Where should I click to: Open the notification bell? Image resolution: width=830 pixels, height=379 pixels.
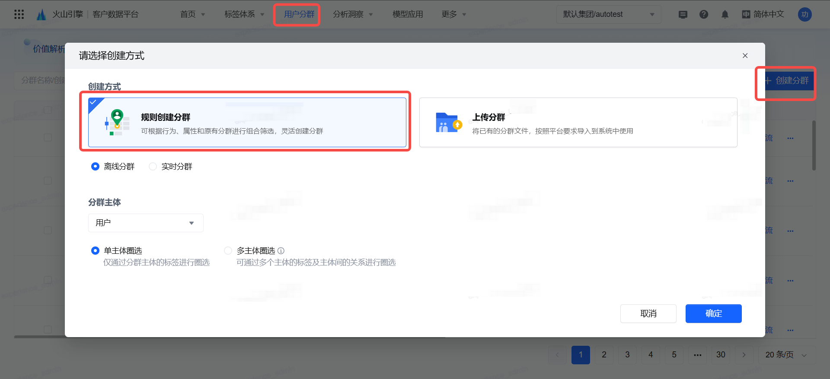(x=725, y=15)
